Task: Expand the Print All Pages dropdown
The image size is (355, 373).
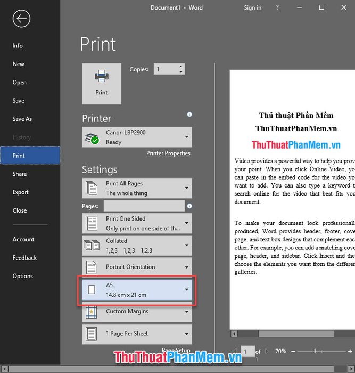Action: tap(137, 188)
